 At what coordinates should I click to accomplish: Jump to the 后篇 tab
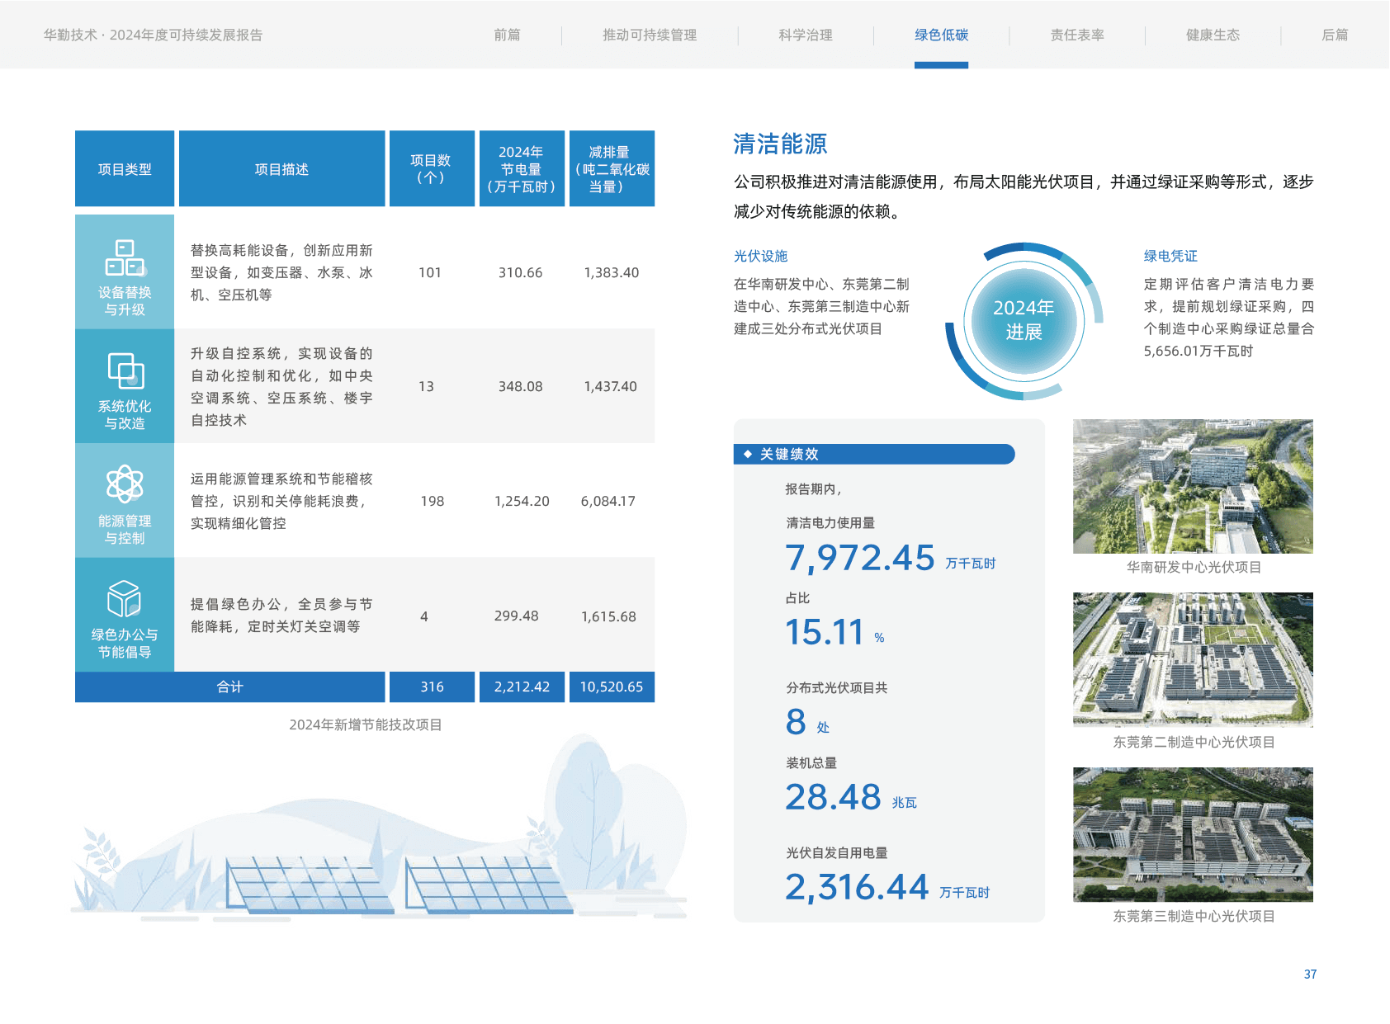(x=1335, y=35)
